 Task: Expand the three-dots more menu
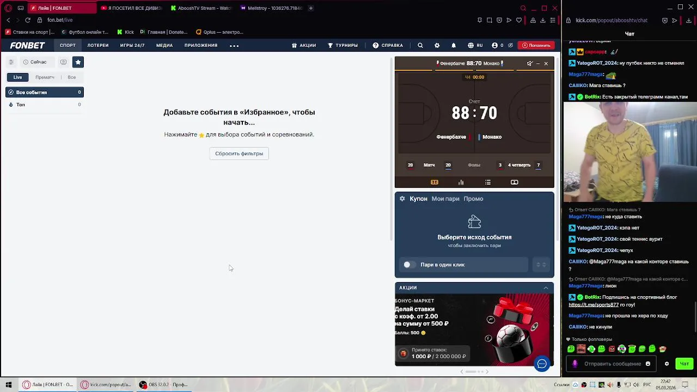(234, 46)
